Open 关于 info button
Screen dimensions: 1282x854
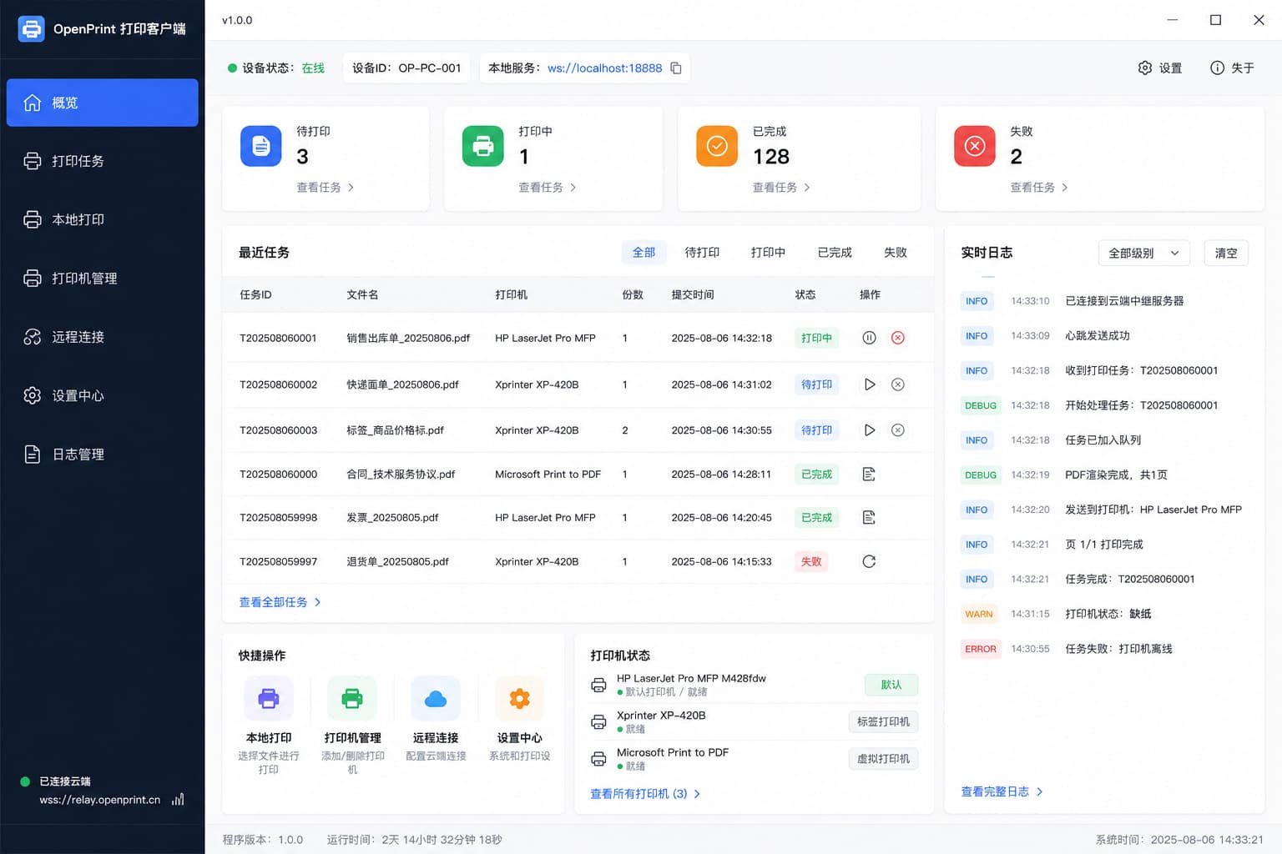tap(1232, 68)
